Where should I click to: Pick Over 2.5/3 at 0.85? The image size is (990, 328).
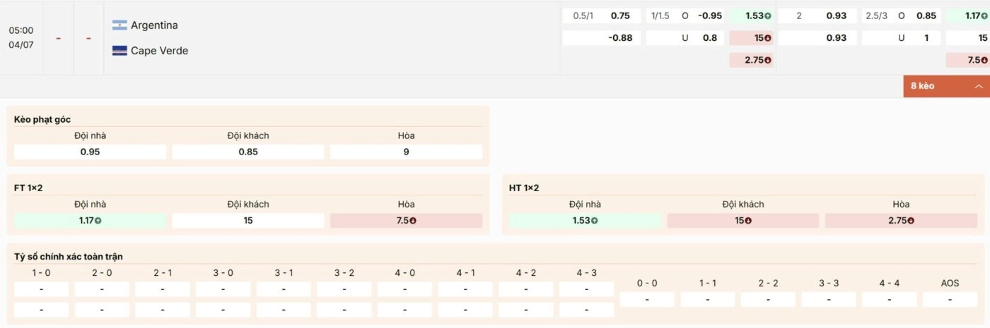[x=901, y=16]
